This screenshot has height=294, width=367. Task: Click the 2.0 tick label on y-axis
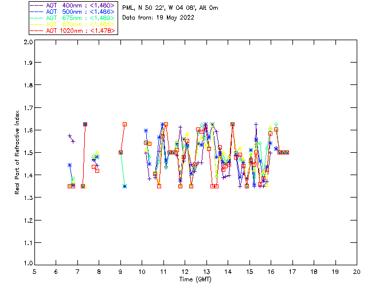(x=28, y=43)
